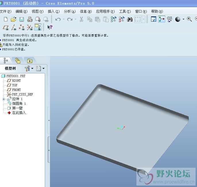The width and height of the screenshot is (197, 187).
Task: Save the model with floppy disk icon
Action: pos(22,19)
